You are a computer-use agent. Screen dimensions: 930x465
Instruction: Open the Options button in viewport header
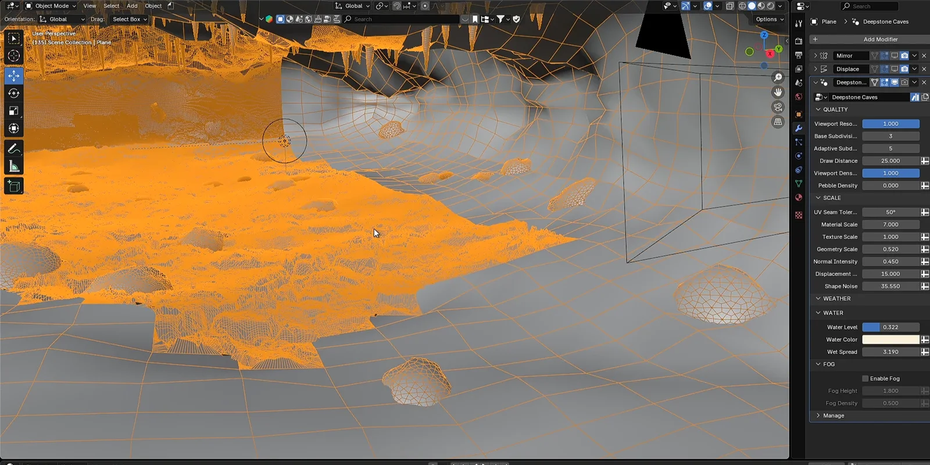pyautogui.click(x=768, y=19)
